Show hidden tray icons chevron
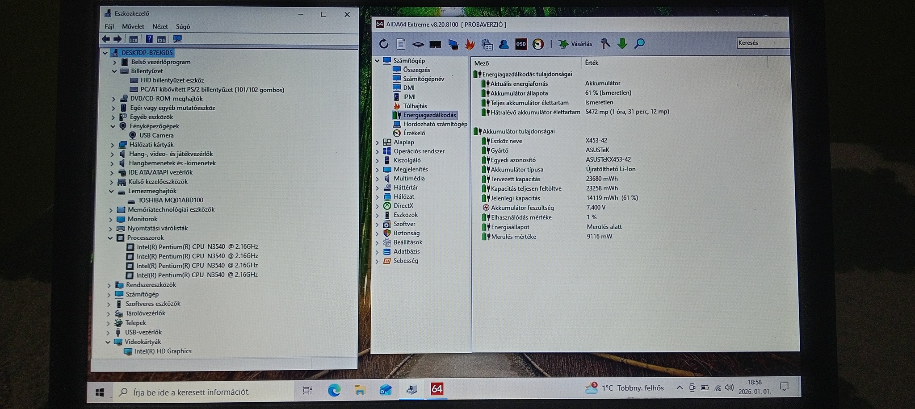The image size is (915, 409). (x=680, y=388)
